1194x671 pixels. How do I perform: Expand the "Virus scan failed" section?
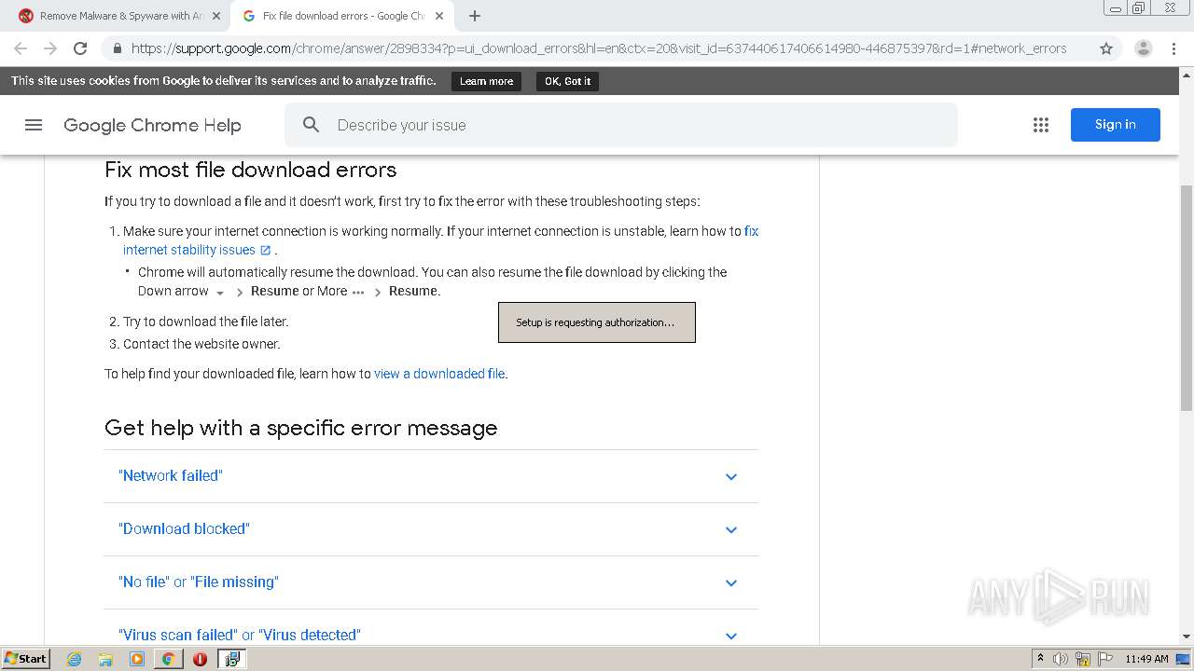click(x=431, y=629)
